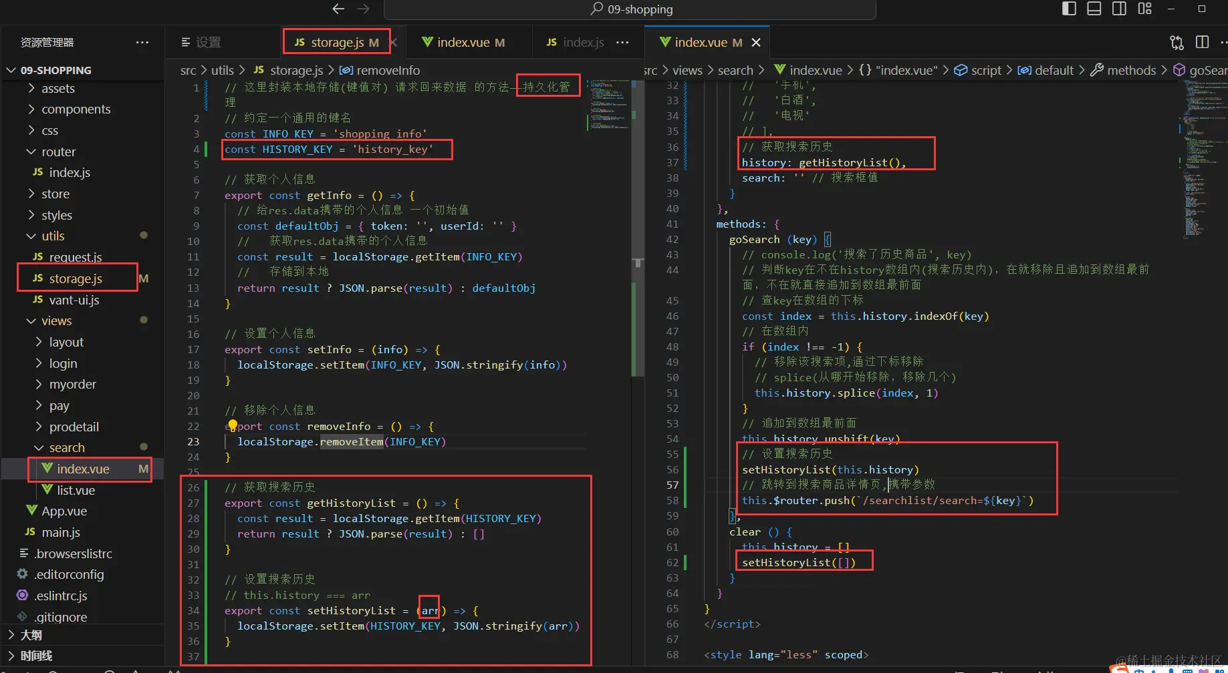Open search index.vue in explorer
The image size is (1228, 673).
(83, 469)
